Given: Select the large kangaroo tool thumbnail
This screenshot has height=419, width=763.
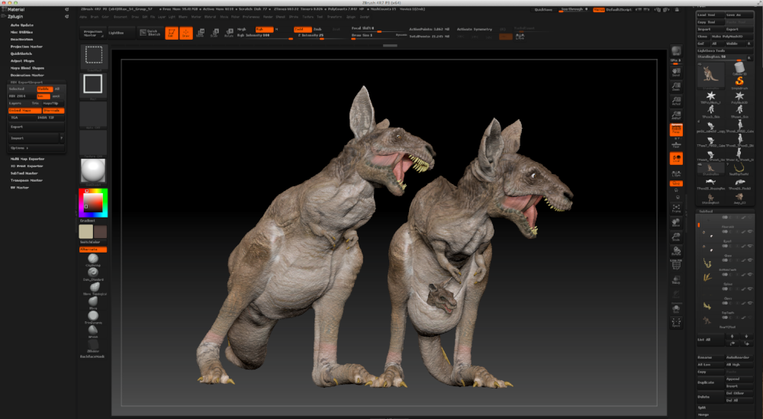Looking at the screenshot, I should (710, 75).
